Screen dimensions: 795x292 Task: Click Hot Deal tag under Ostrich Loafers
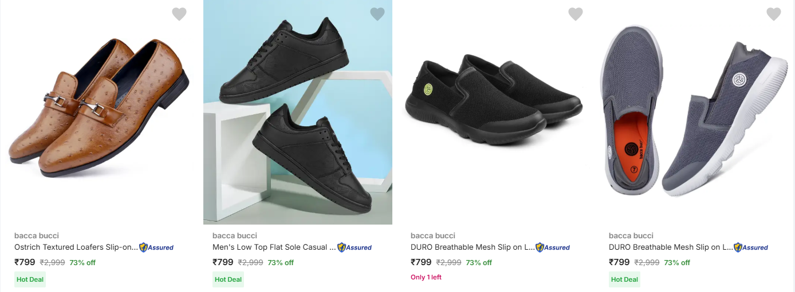pos(30,279)
